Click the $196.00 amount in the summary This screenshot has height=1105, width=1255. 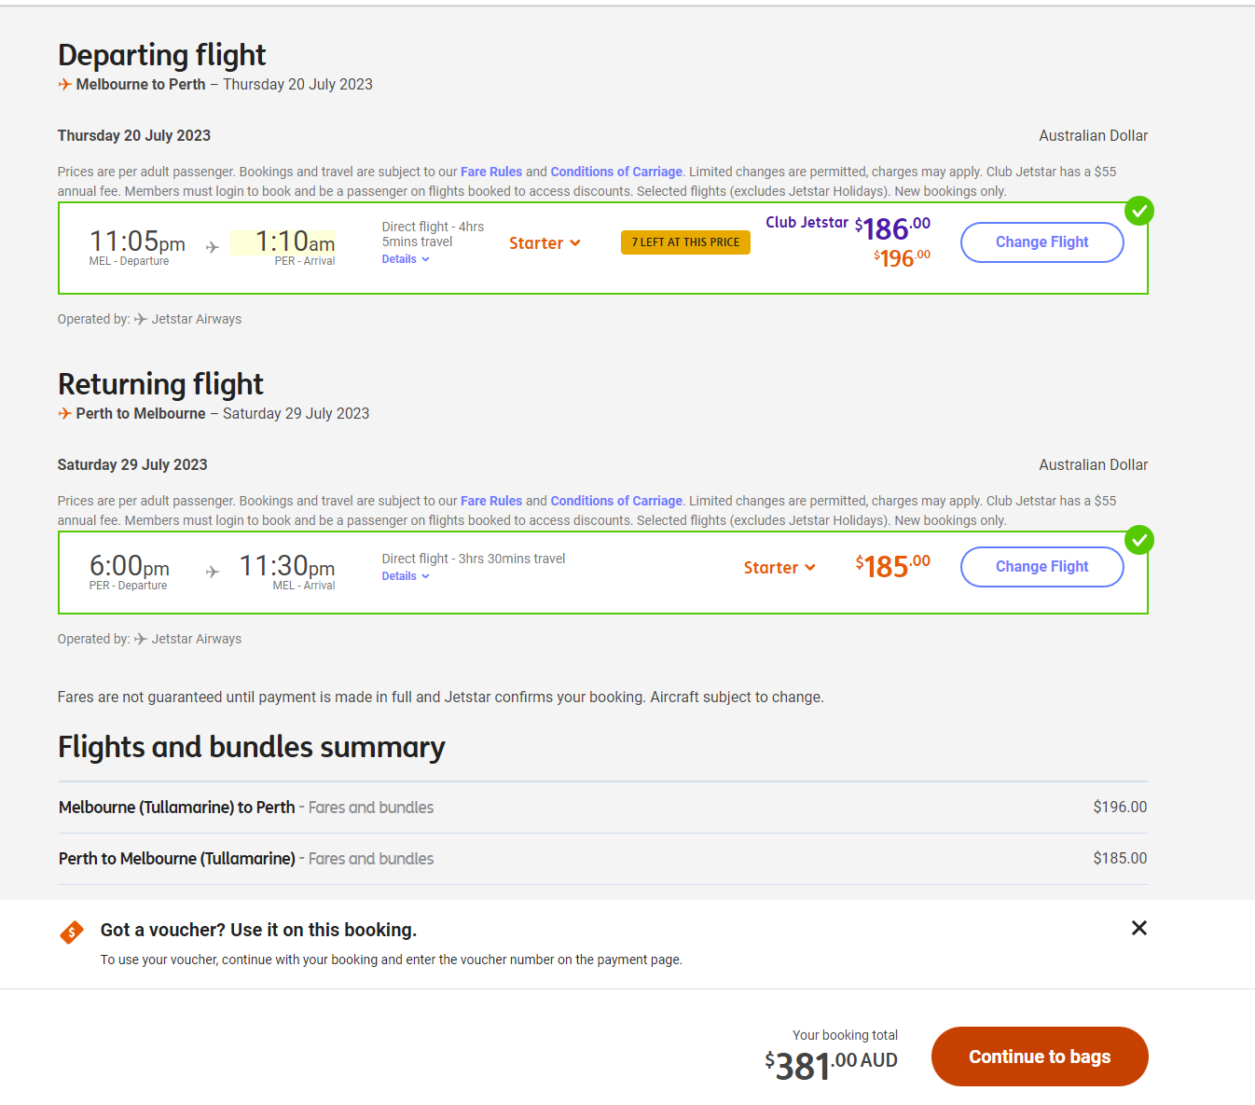click(x=1120, y=808)
